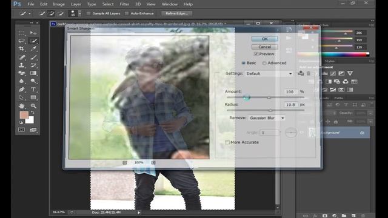Select the Blur tool
The image size is (388, 218).
pyautogui.click(x=22, y=81)
